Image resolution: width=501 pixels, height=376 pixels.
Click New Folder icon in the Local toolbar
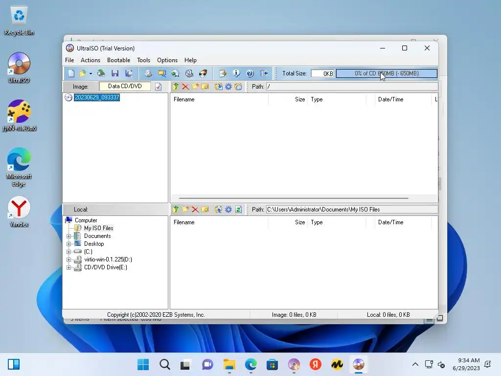185,210
